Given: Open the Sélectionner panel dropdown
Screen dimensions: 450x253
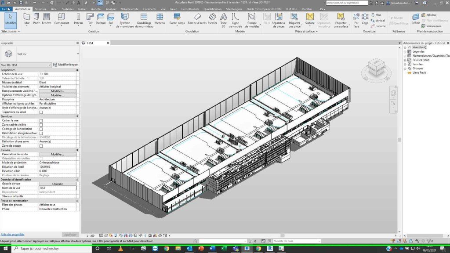Looking at the screenshot, I should [11, 31].
